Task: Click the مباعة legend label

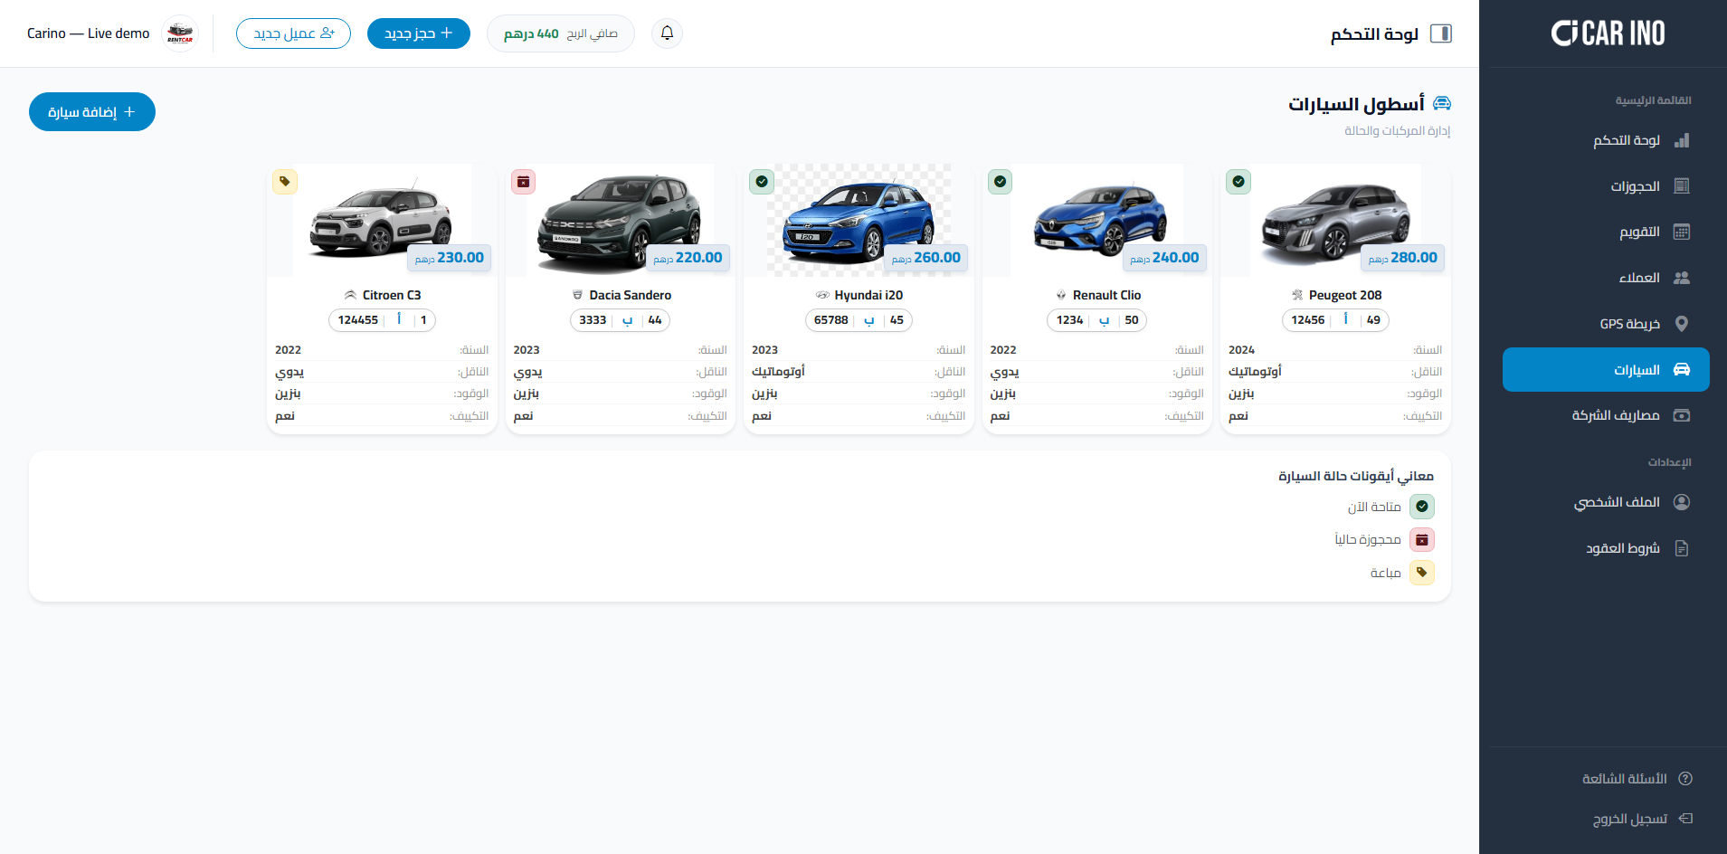Action: [x=1386, y=574]
